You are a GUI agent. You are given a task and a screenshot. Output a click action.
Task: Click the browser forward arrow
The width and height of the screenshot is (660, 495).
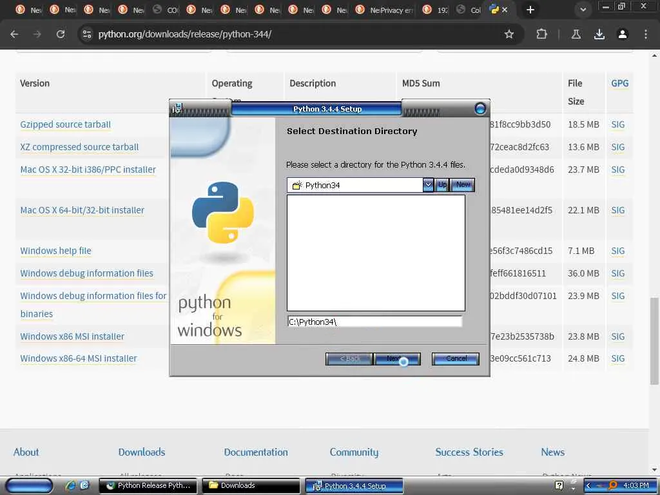click(x=37, y=34)
